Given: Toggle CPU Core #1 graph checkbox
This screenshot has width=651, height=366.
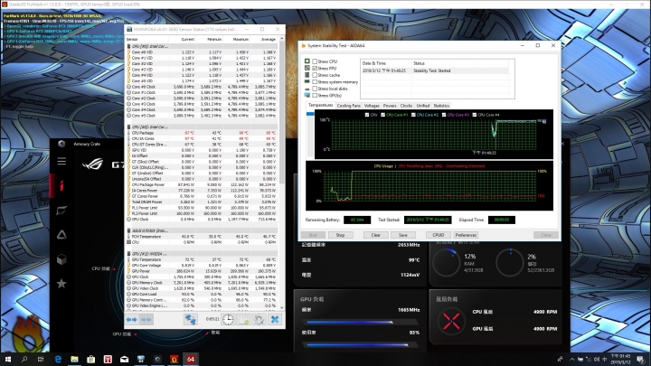Looking at the screenshot, I should 382,115.
